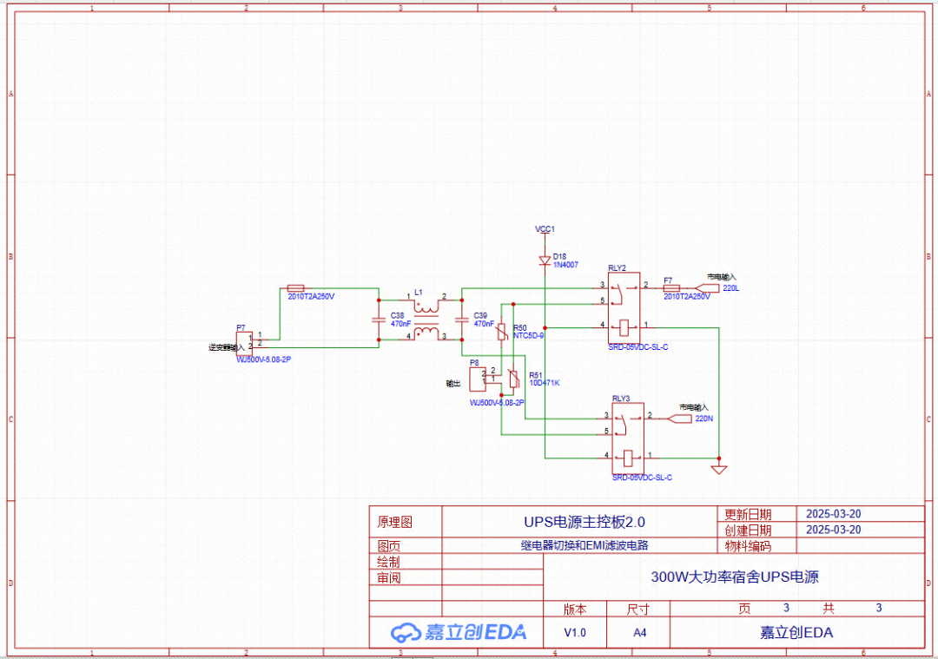Click the NTC5D-9 value label
Image resolution: width=938 pixels, height=659 pixels.
pos(528,336)
